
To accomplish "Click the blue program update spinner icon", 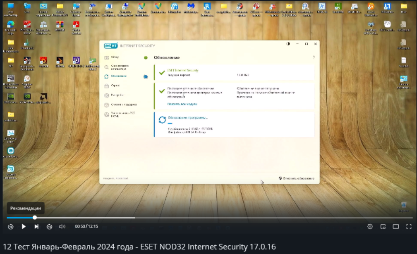I will (162, 120).
